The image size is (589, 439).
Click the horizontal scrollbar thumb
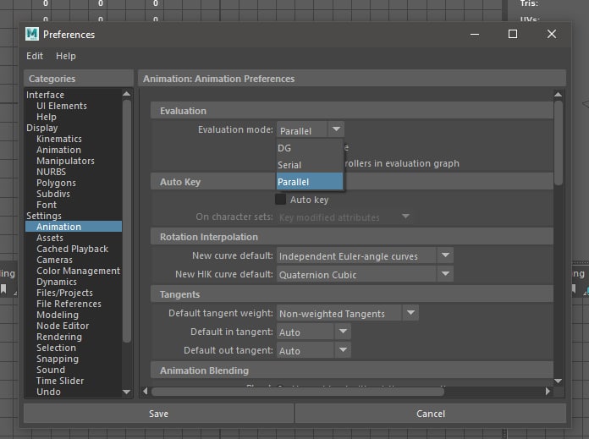tap(298, 392)
